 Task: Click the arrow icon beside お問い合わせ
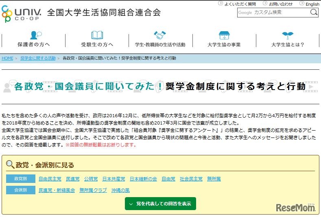coord(265,3)
